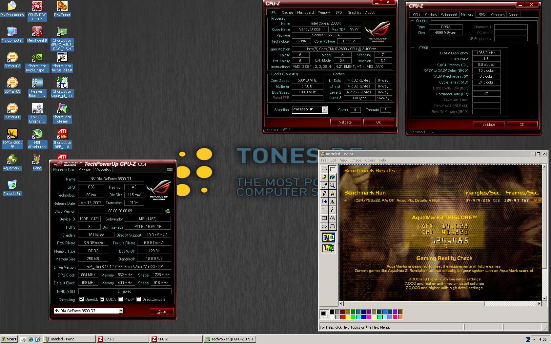Select the Brush tool in Paint
Screen dimensions: 551x344
(332, 194)
